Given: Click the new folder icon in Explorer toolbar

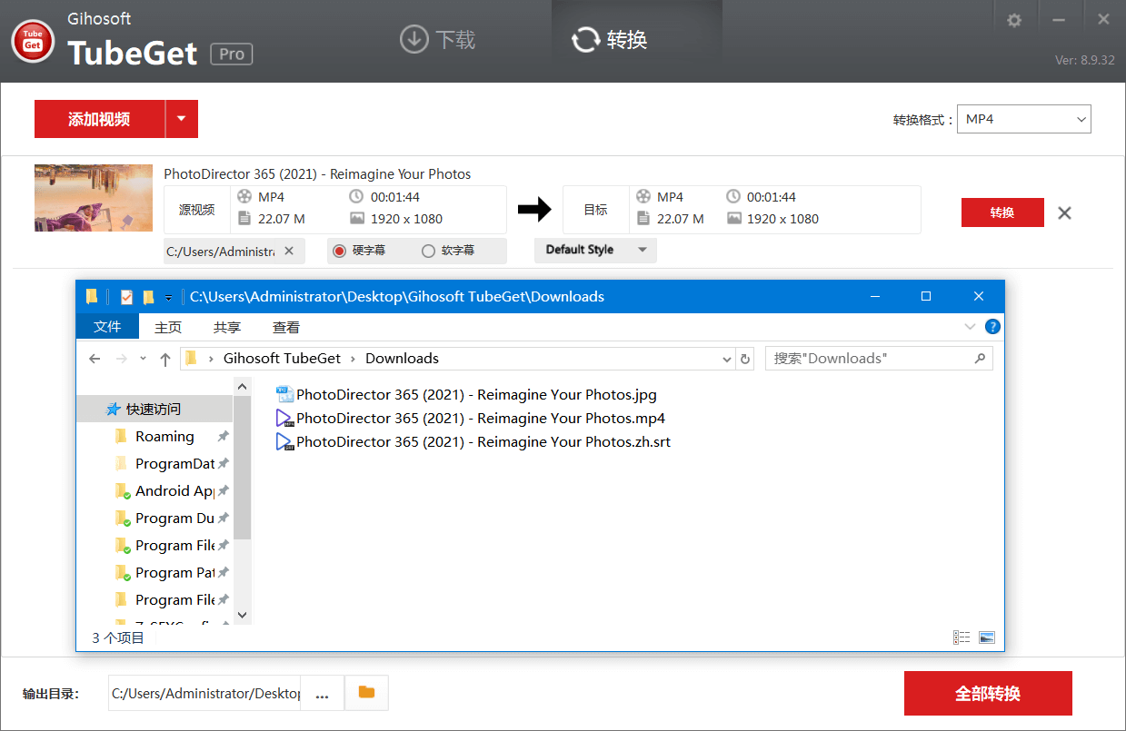Looking at the screenshot, I should tap(148, 296).
